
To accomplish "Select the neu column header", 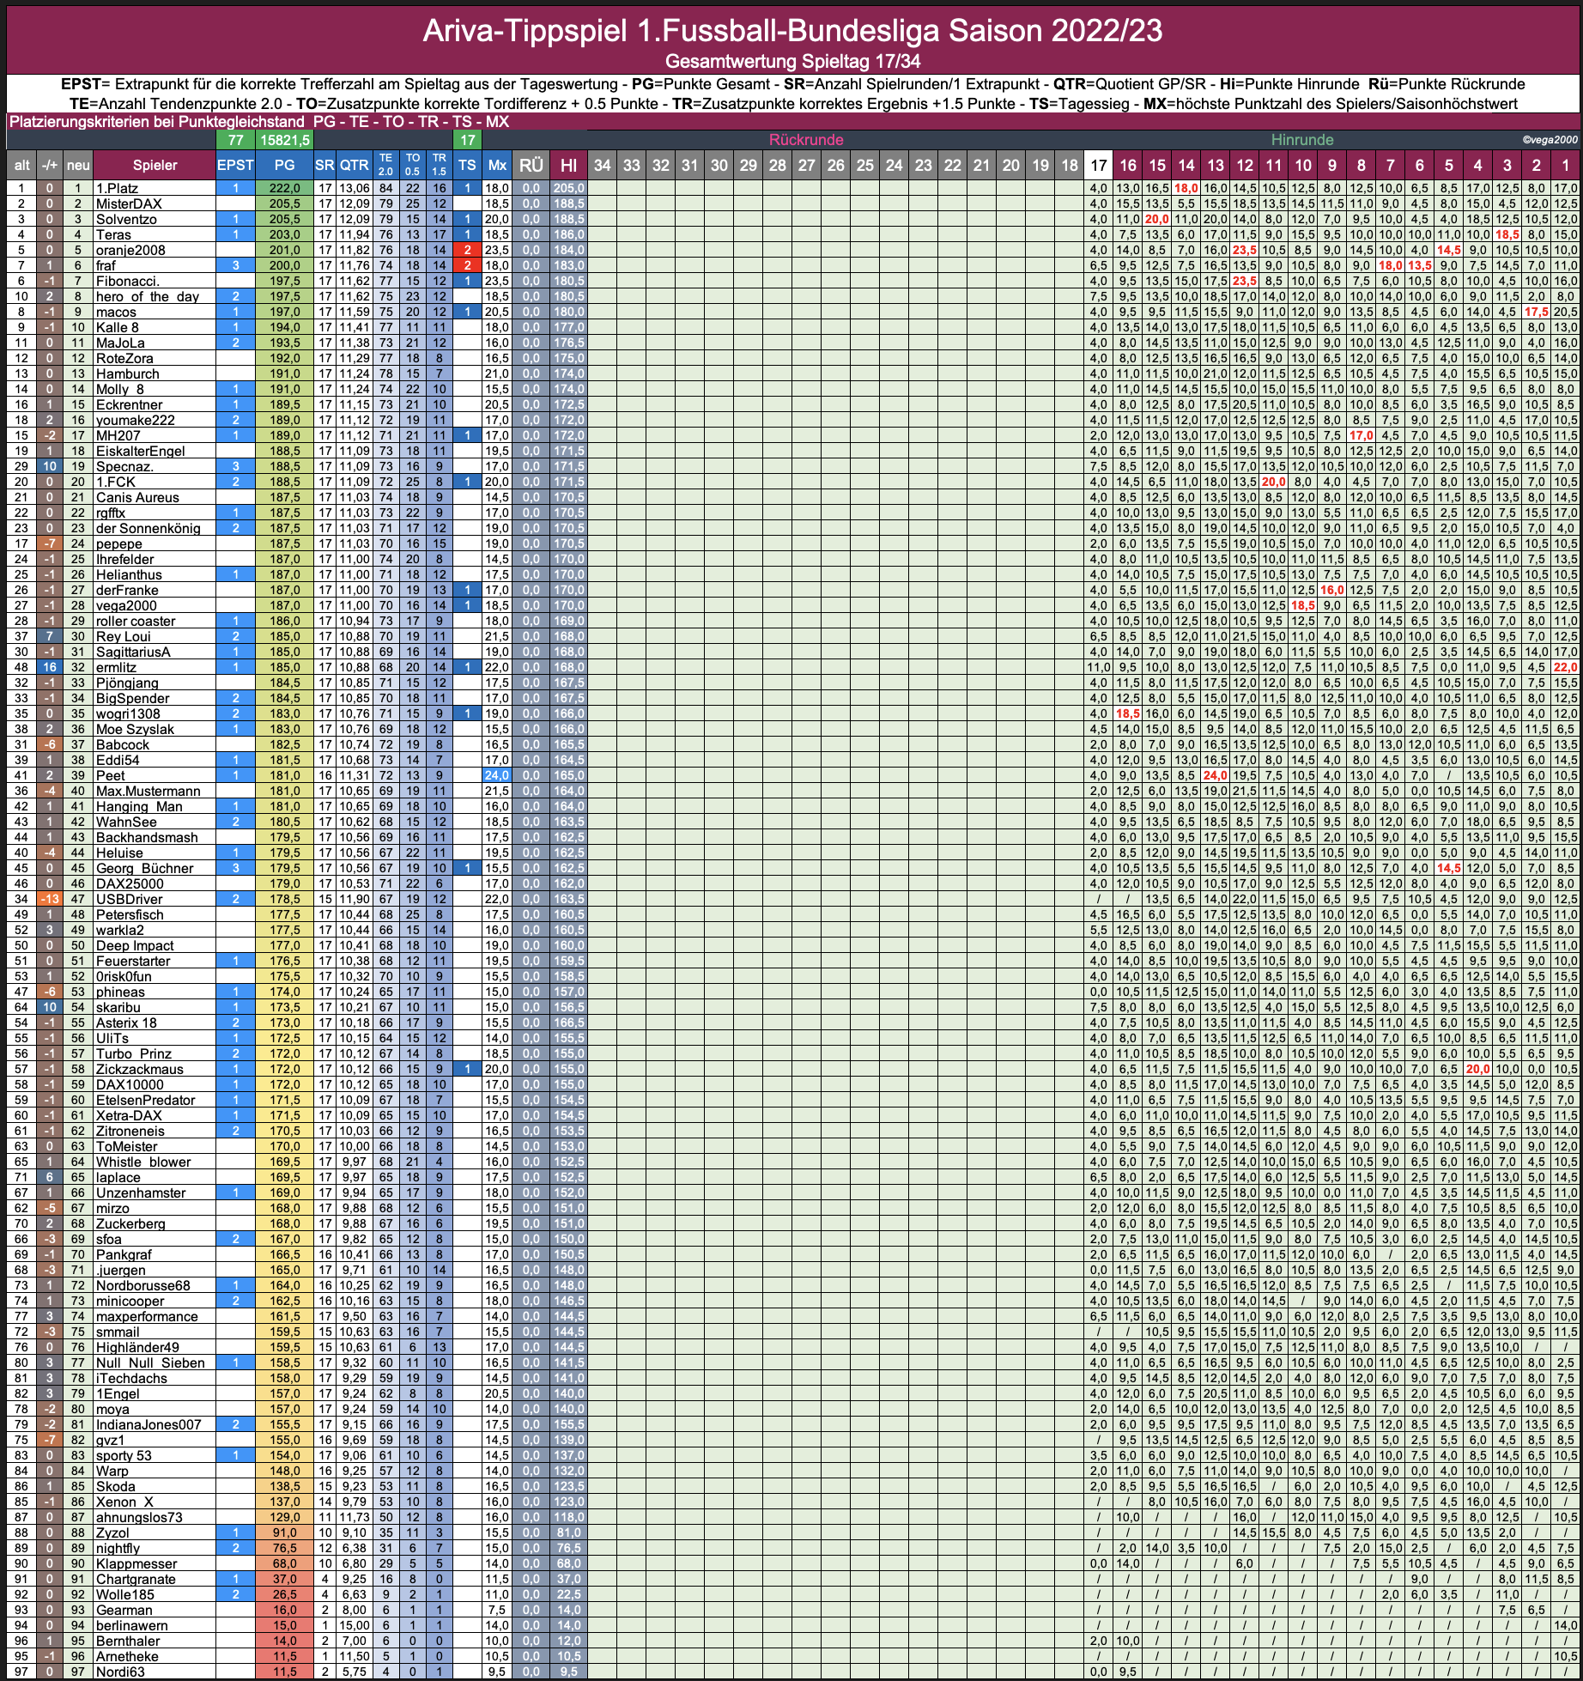I will [78, 165].
